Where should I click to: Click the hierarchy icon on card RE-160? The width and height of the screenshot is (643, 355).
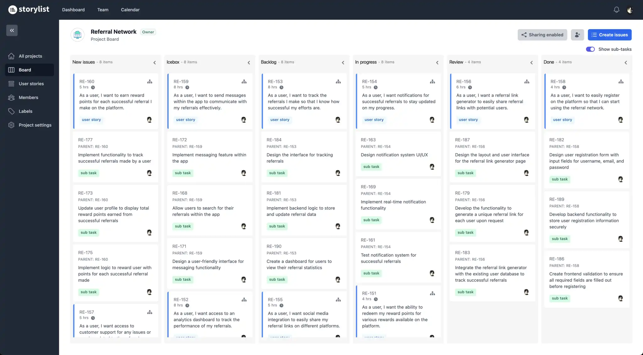pos(150,81)
